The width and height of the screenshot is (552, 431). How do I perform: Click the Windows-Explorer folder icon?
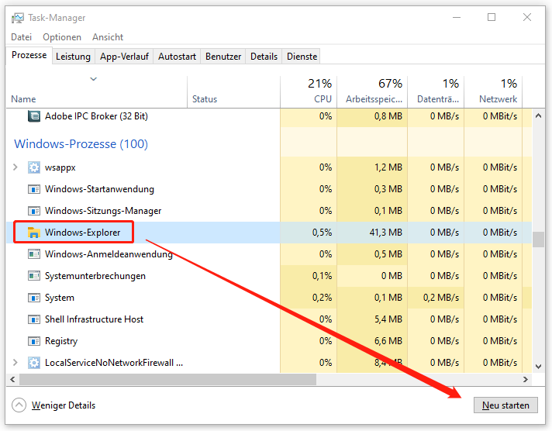pos(34,233)
